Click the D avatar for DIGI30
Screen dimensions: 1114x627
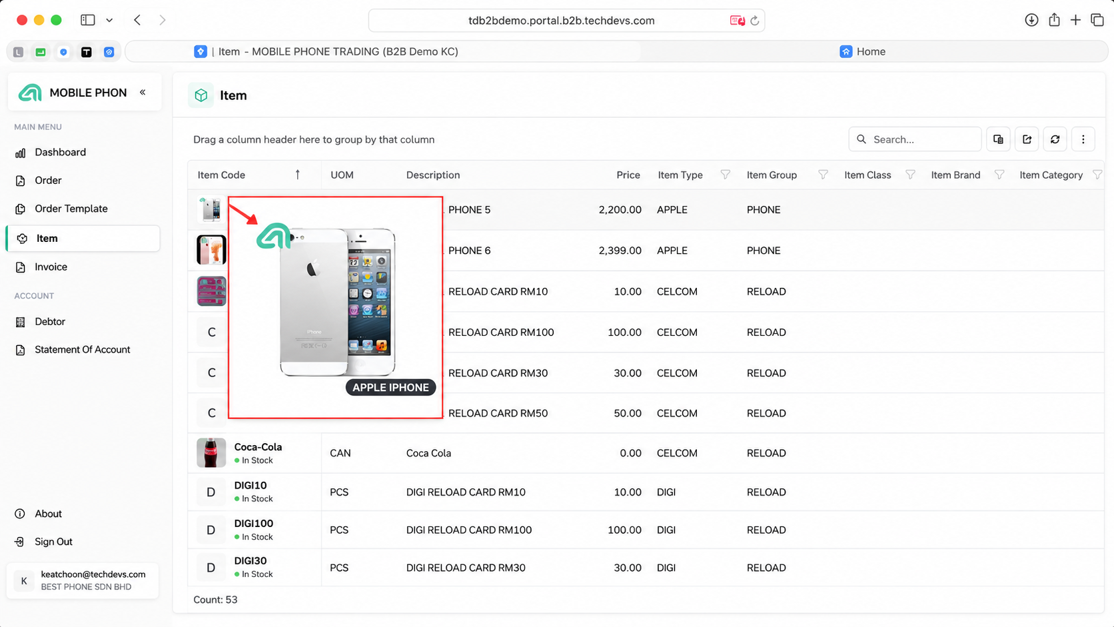(211, 568)
